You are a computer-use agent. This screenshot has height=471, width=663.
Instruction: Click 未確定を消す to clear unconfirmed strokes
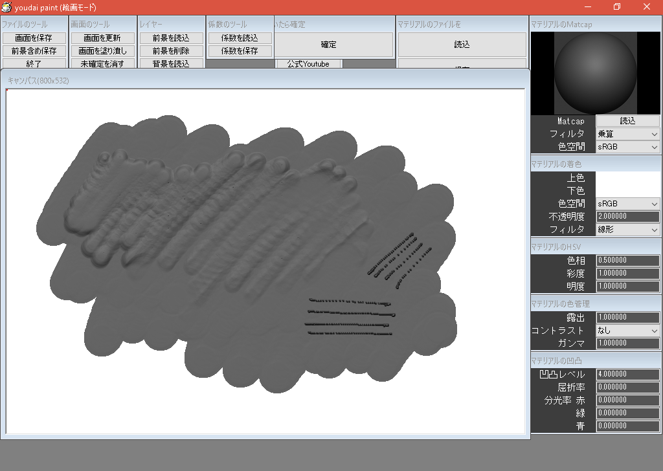point(102,63)
